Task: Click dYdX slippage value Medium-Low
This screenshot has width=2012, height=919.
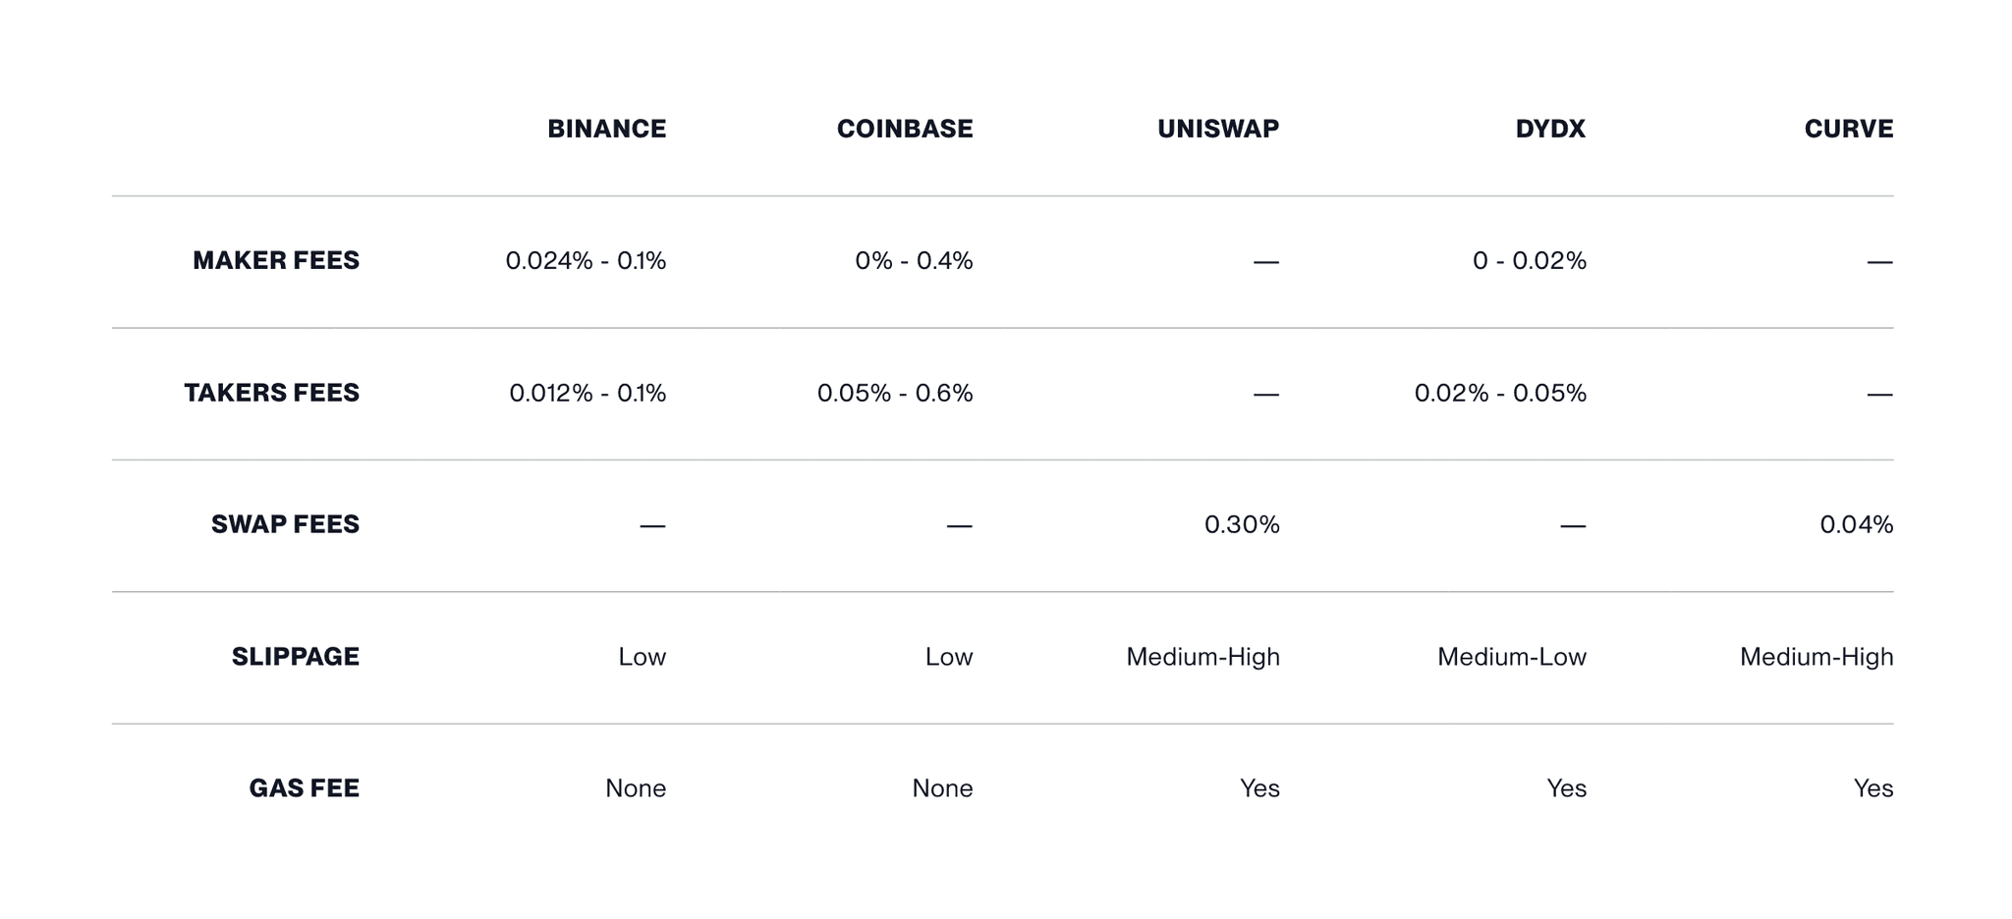Action: 1511,656
